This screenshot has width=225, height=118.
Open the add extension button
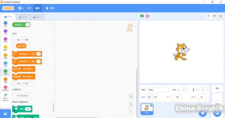5,113
